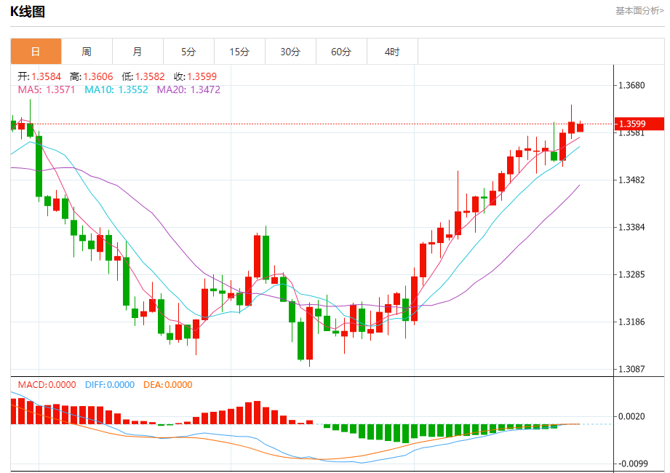Open the 基本面分析 link

(639, 11)
